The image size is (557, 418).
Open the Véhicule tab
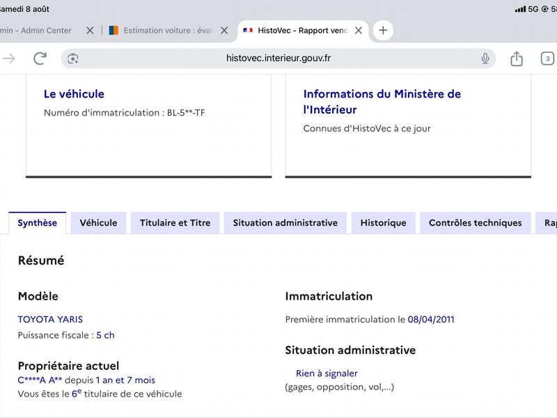pyautogui.click(x=98, y=223)
